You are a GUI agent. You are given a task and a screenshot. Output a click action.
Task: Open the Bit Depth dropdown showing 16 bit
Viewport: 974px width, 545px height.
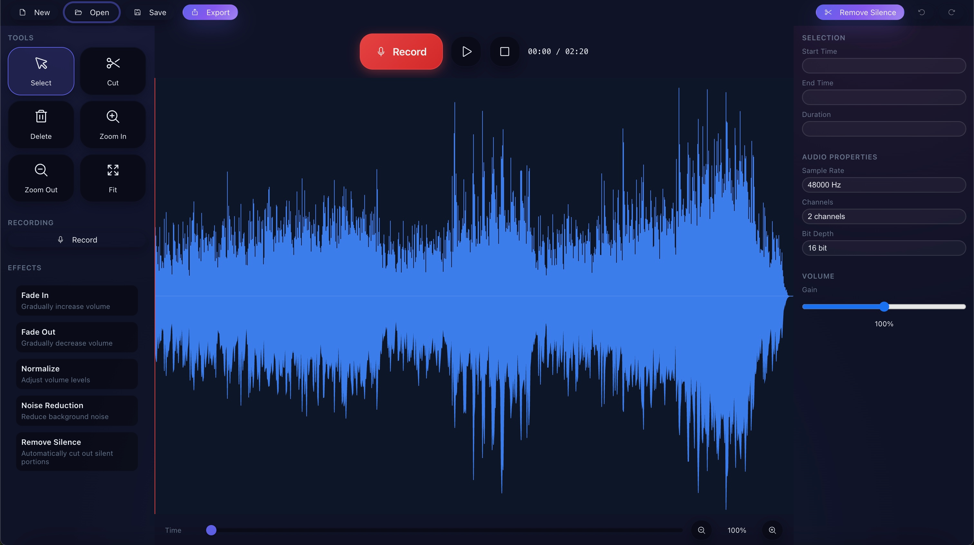point(883,248)
